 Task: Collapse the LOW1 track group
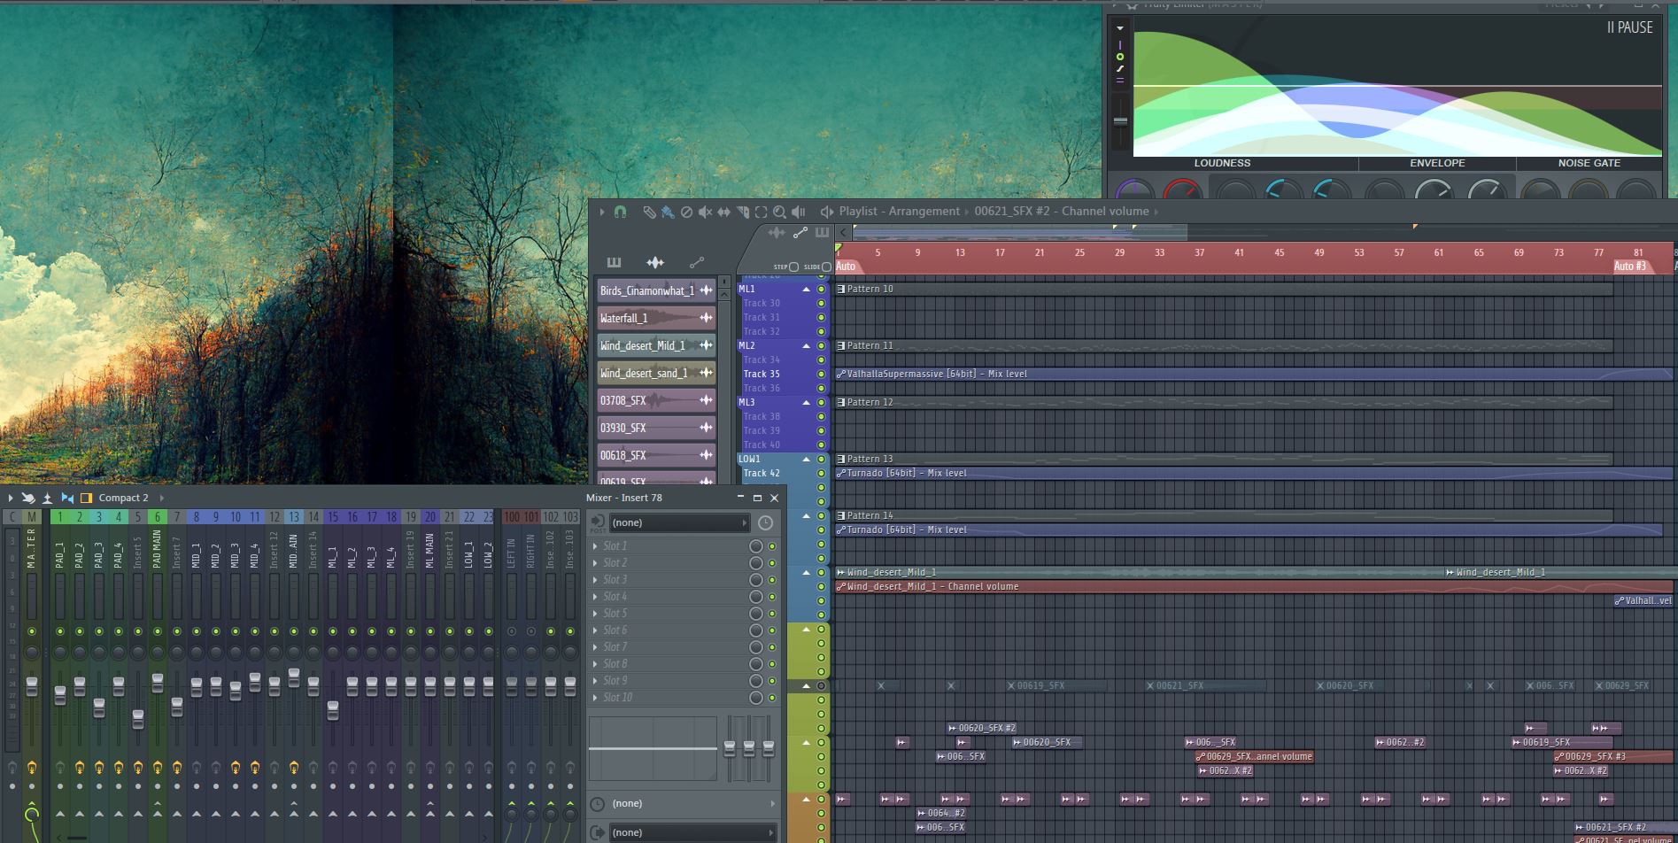pos(806,460)
